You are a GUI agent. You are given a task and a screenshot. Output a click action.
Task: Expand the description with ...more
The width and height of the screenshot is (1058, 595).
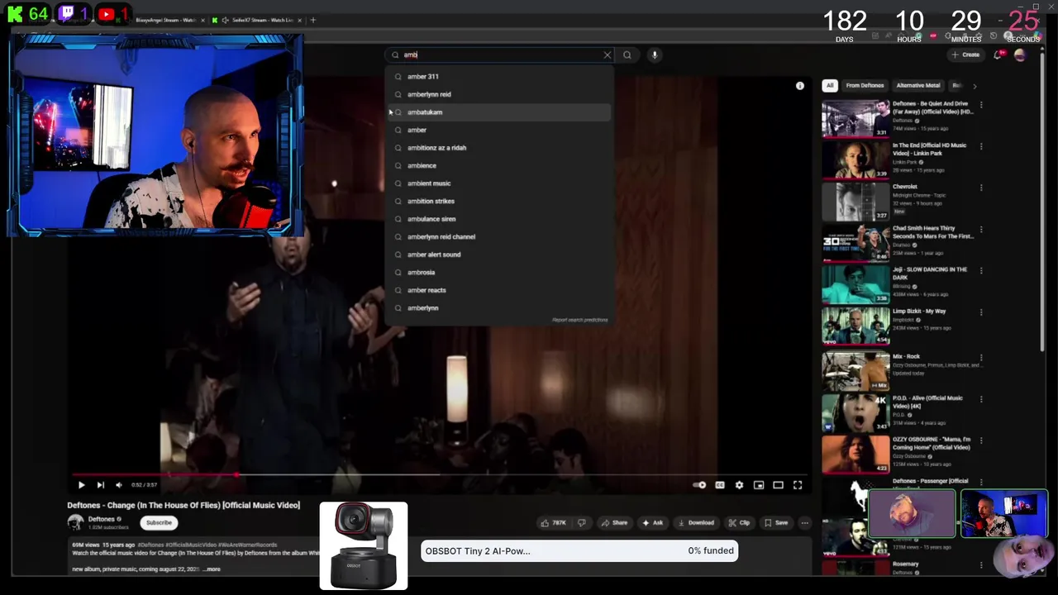(212, 569)
